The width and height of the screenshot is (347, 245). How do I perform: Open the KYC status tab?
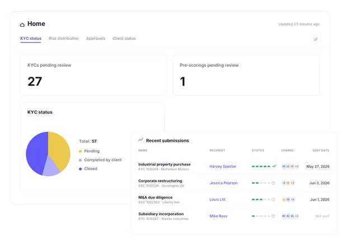[x=31, y=38]
